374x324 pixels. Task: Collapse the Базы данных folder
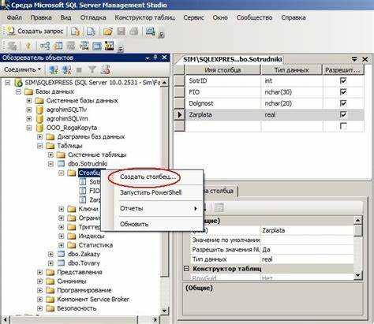coord(18,91)
